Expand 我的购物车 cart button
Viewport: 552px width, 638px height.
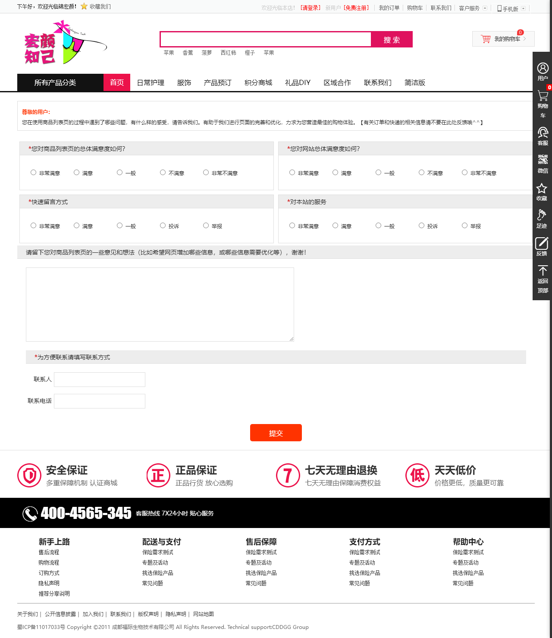tap(503, 39)
